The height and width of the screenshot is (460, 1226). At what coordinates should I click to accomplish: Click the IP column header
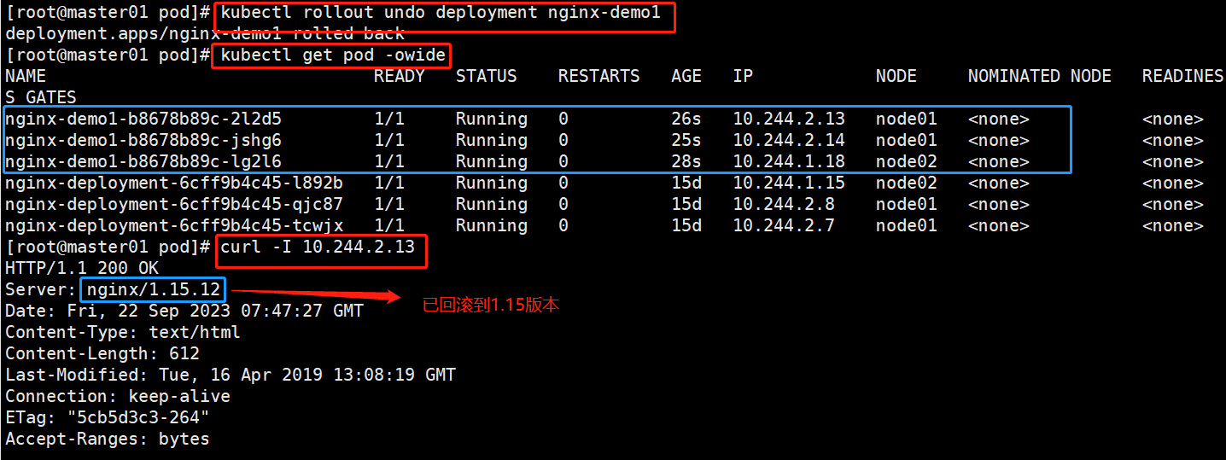(743, 76)
